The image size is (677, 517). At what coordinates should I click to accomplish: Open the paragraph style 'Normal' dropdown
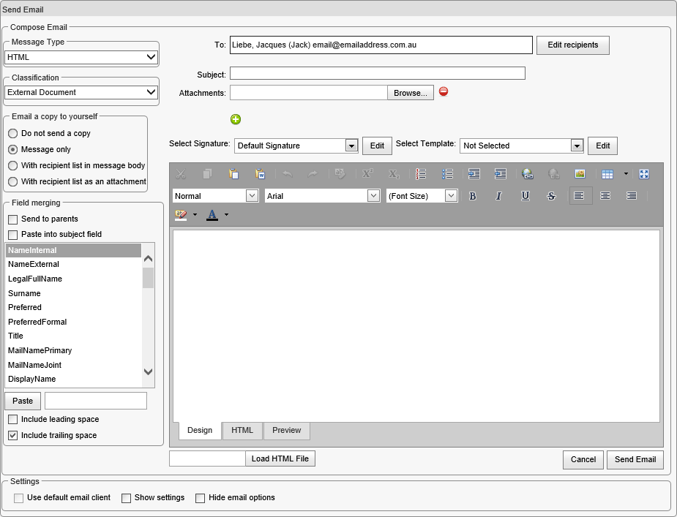[215, 196]
